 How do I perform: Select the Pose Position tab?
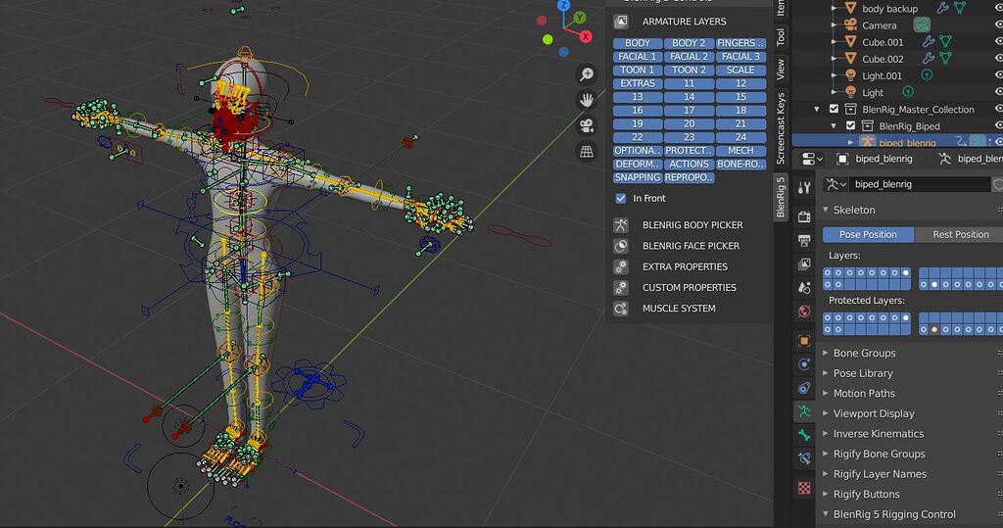point(868,234)
